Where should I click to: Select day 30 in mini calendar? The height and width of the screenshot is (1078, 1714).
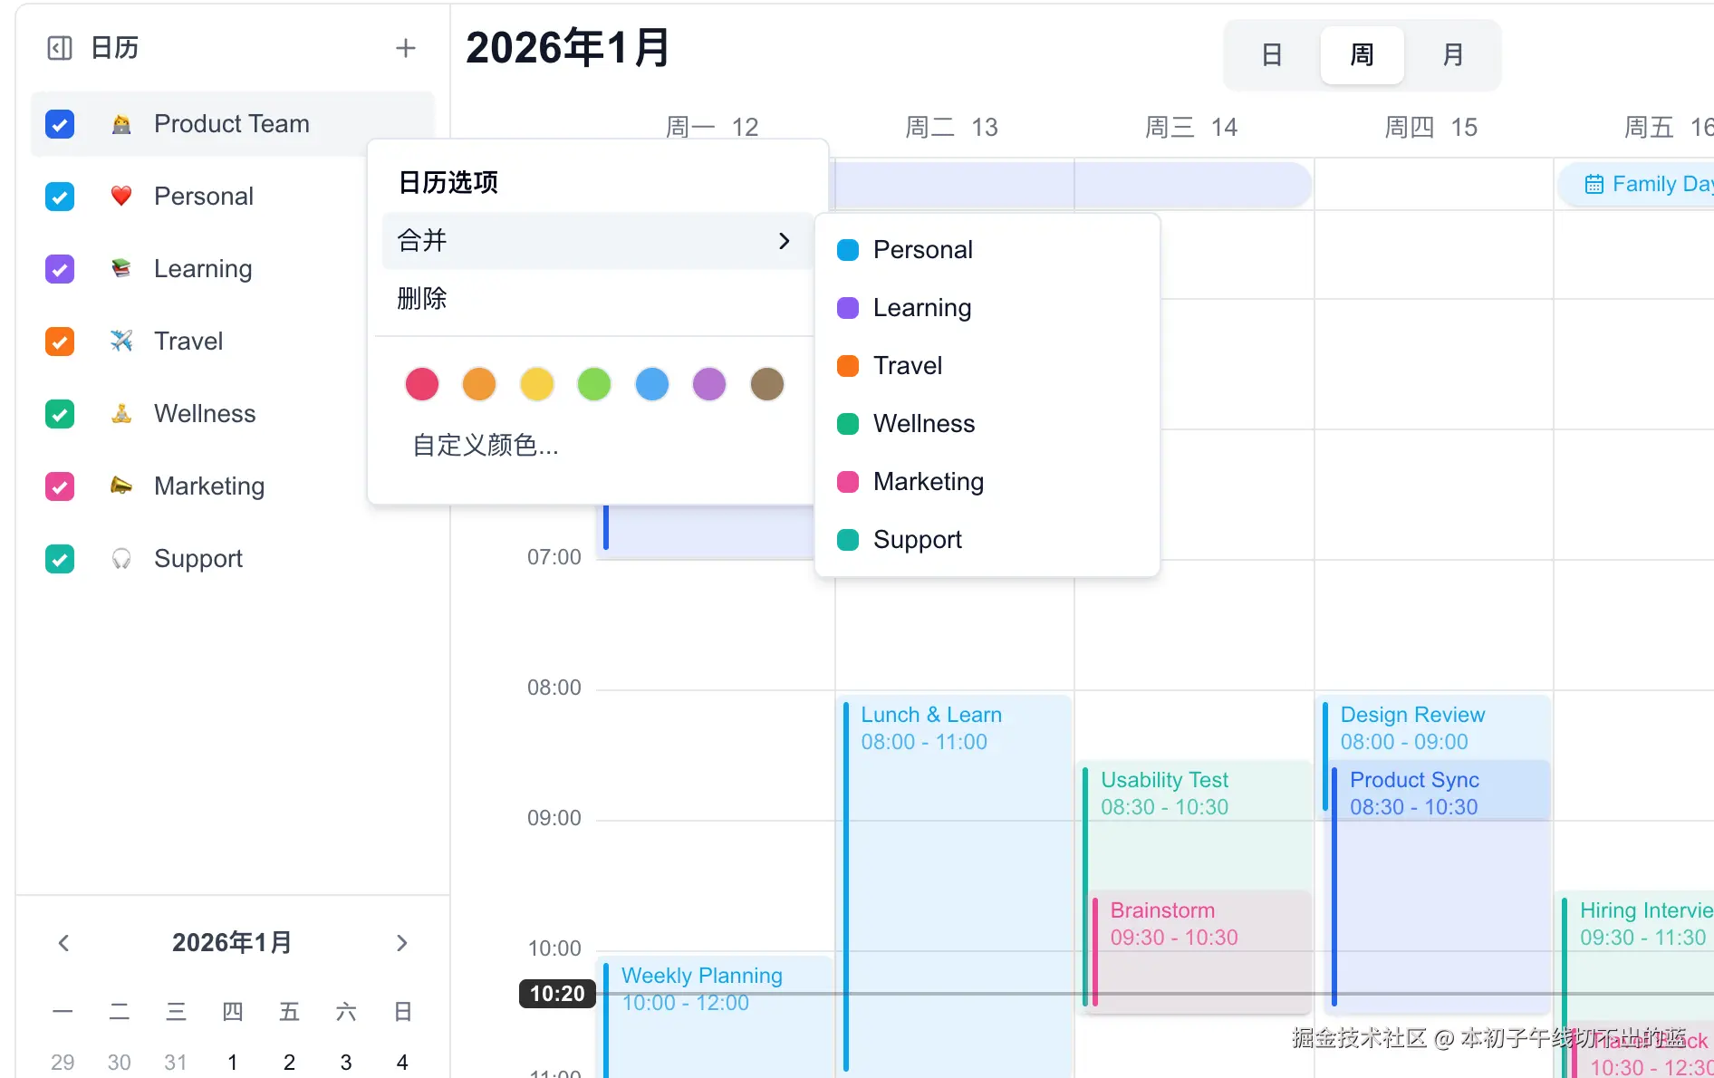click(x=120, y=1063)
